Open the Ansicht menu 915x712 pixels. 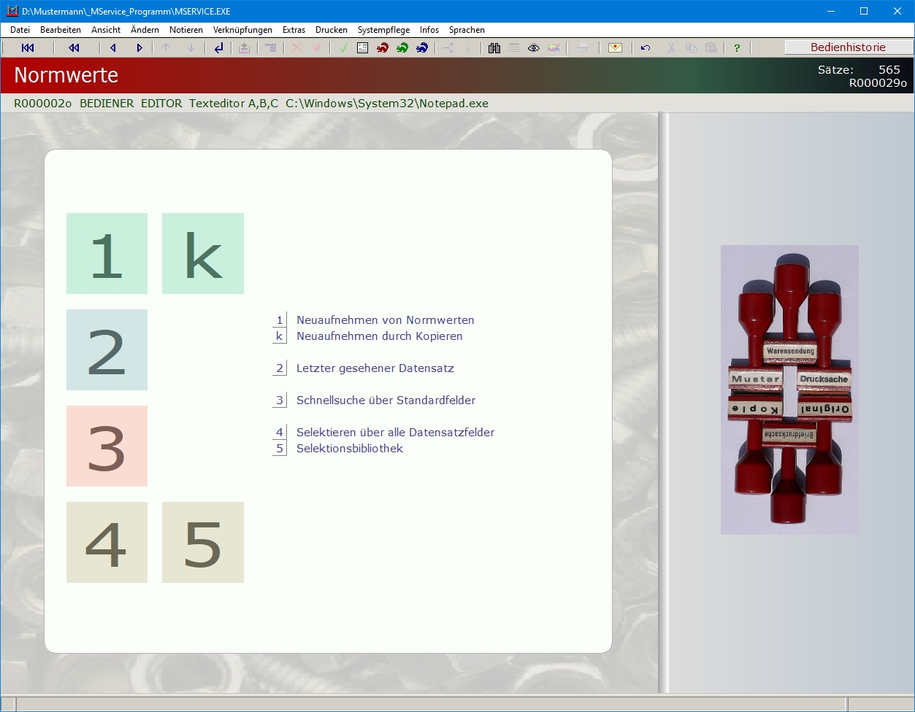pos(106,30)
